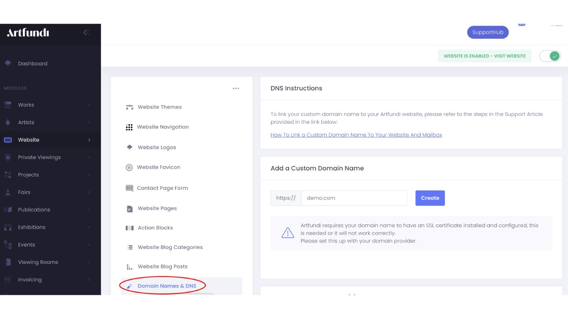Screen dimensions: 568x319
Task: Click the Create domain button
Action: 430,198
